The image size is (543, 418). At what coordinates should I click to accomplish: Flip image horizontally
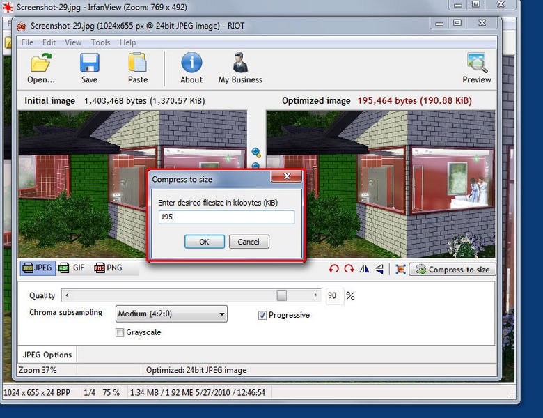[x=365, y=269]
